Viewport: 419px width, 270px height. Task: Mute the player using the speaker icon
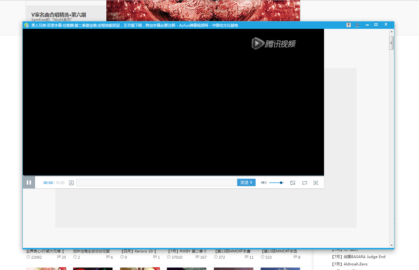pos(264,183)
